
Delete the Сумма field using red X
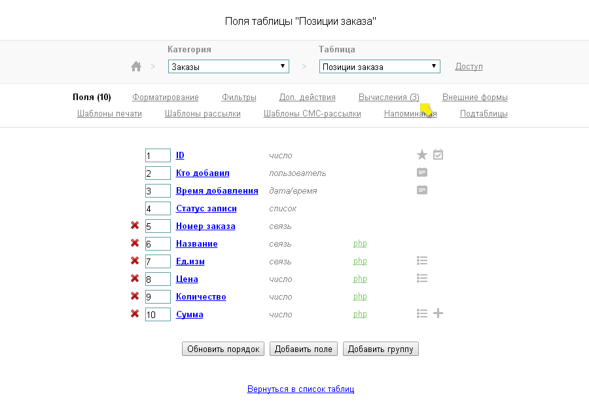(x=135, y=314)
